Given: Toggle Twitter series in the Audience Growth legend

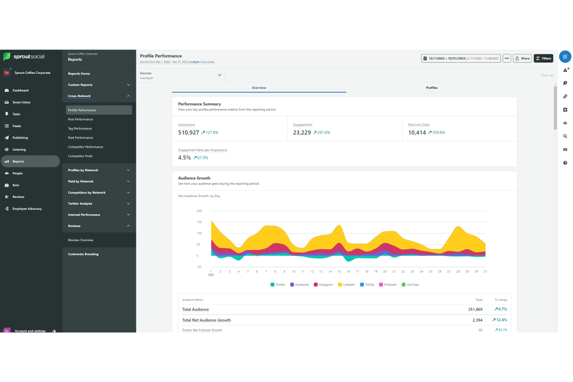Looking at the screenshot, I should pos(278,284).
